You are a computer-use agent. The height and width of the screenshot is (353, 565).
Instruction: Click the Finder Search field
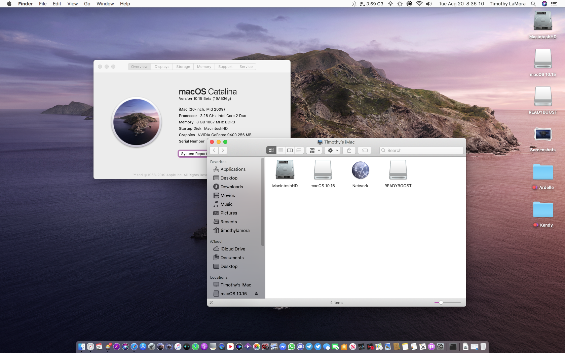[421, 150]
